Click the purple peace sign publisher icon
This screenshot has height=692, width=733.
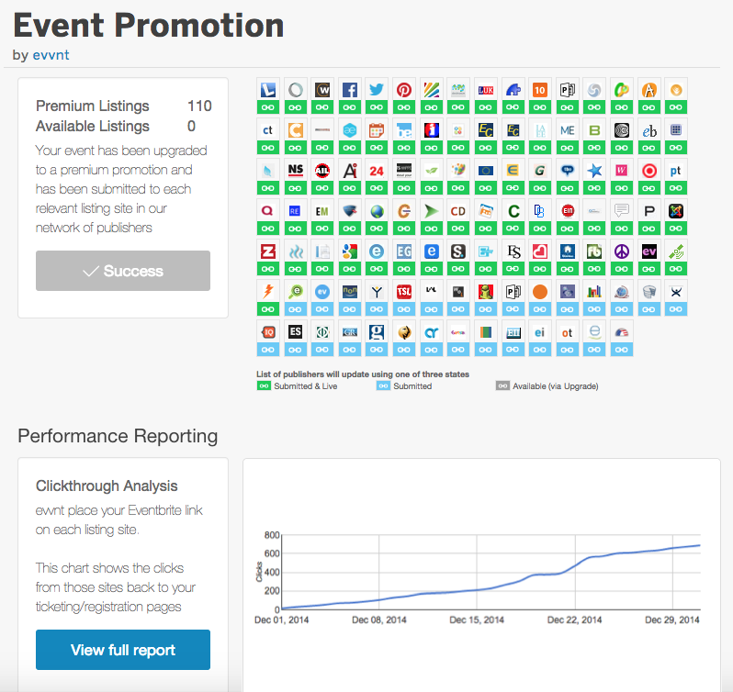coord(621,251)
